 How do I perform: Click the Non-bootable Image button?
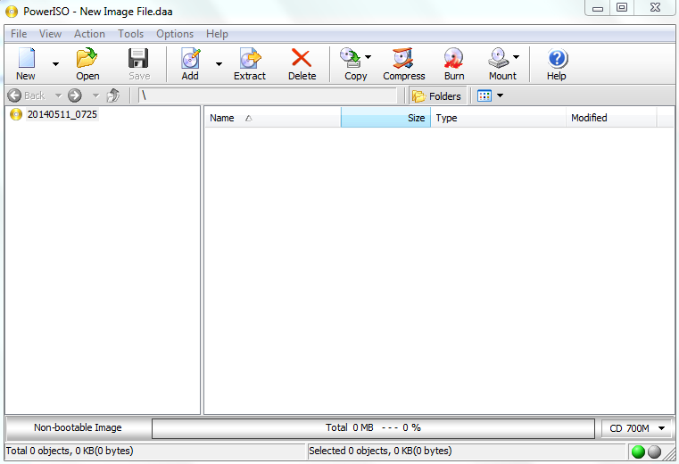(x=78, y=428)
